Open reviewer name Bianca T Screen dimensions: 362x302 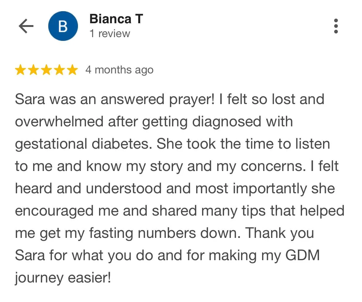pyautogui.click(x=116, y=19)
